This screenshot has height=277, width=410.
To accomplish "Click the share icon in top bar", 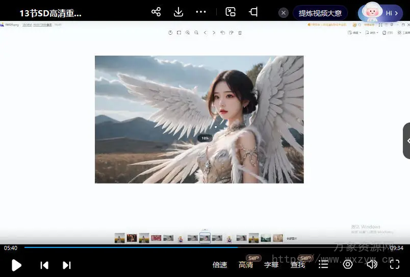I will pyautogui.click(x=156, y=12).
